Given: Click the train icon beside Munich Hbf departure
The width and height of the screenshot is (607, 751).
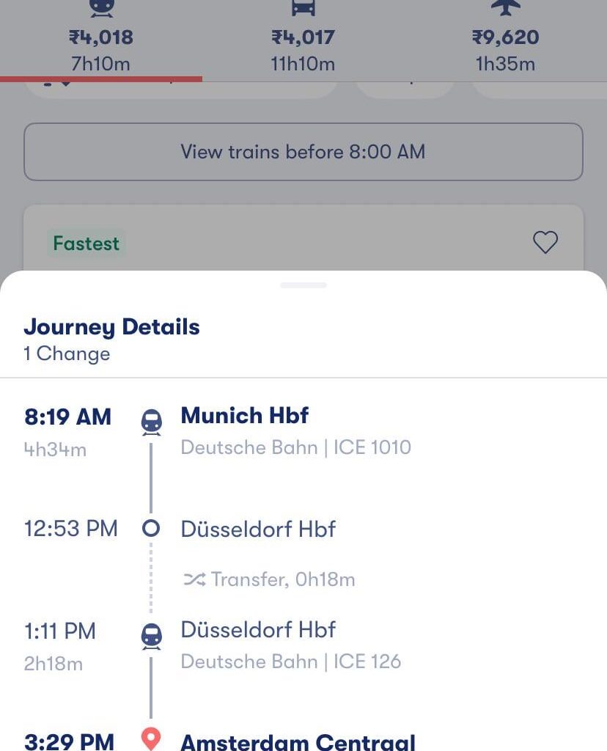Looking at the screenshot, I should pos(151,420).
